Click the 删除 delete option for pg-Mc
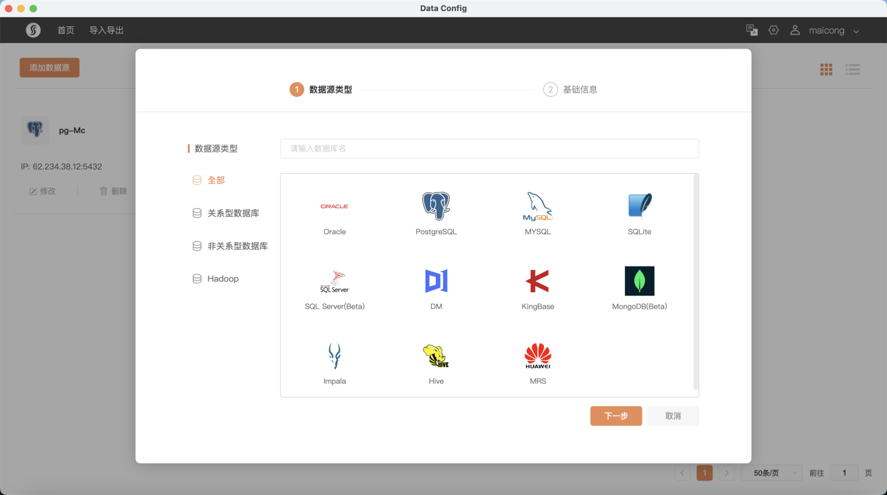The width and height of the screenshot is (887, 495). [113, 191]
